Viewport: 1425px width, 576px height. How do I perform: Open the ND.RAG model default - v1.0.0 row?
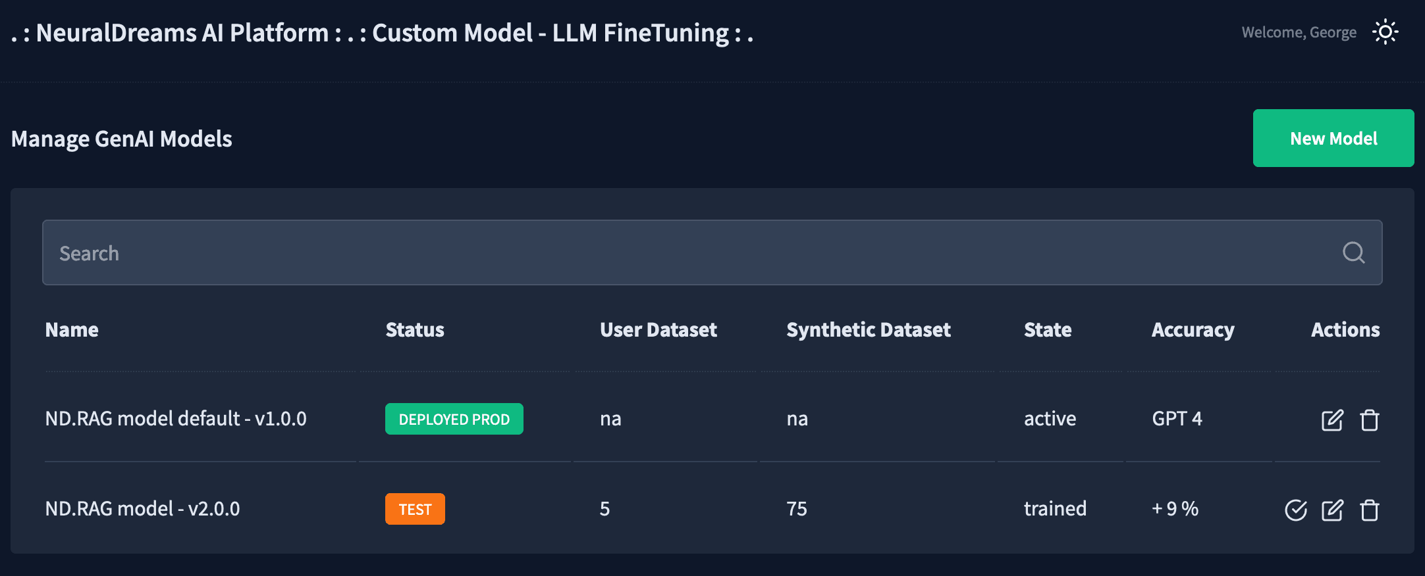coord(176,419)
